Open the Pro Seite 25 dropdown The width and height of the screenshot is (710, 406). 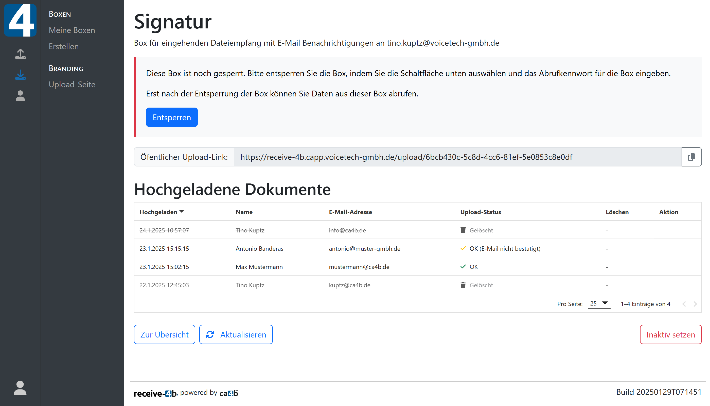coord(599,303)
